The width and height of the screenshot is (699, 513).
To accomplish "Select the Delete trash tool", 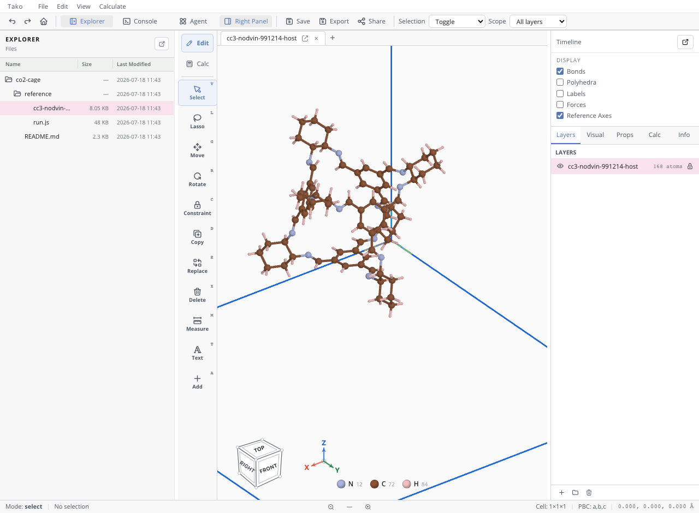I will 197,295.
